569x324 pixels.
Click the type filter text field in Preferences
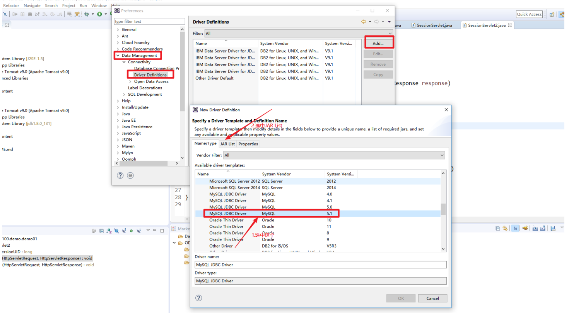(x=149, y=22)
